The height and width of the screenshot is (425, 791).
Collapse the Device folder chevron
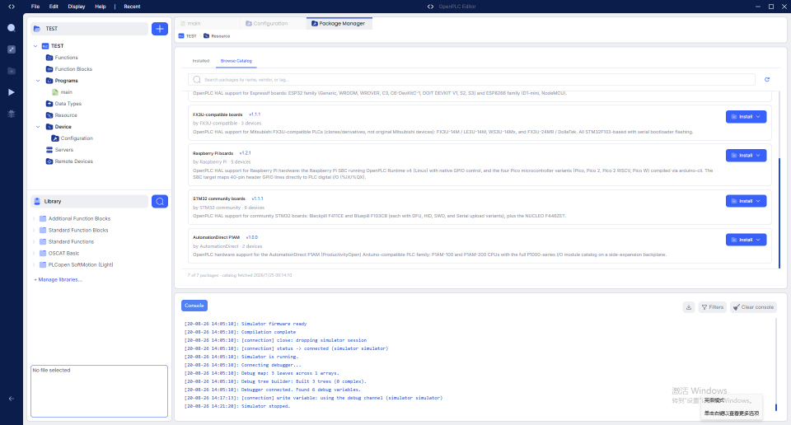[38, 127]
